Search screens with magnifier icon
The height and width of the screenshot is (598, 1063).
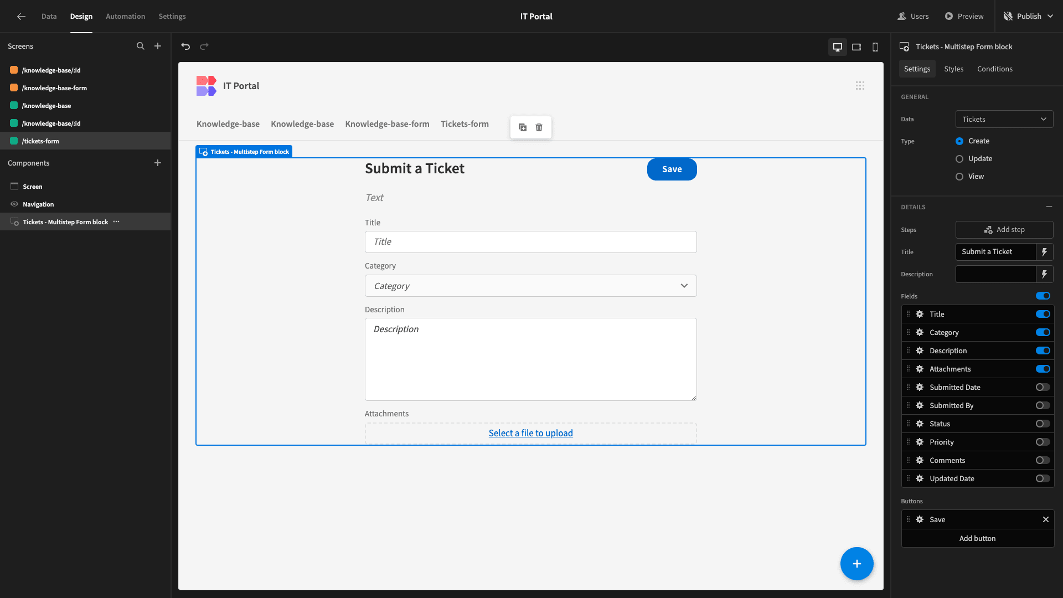(141, 46)
